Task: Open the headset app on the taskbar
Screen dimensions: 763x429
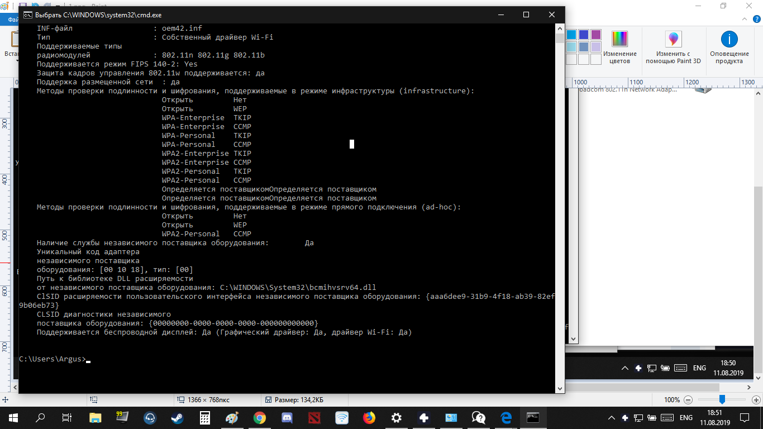Action: (150, 417)
